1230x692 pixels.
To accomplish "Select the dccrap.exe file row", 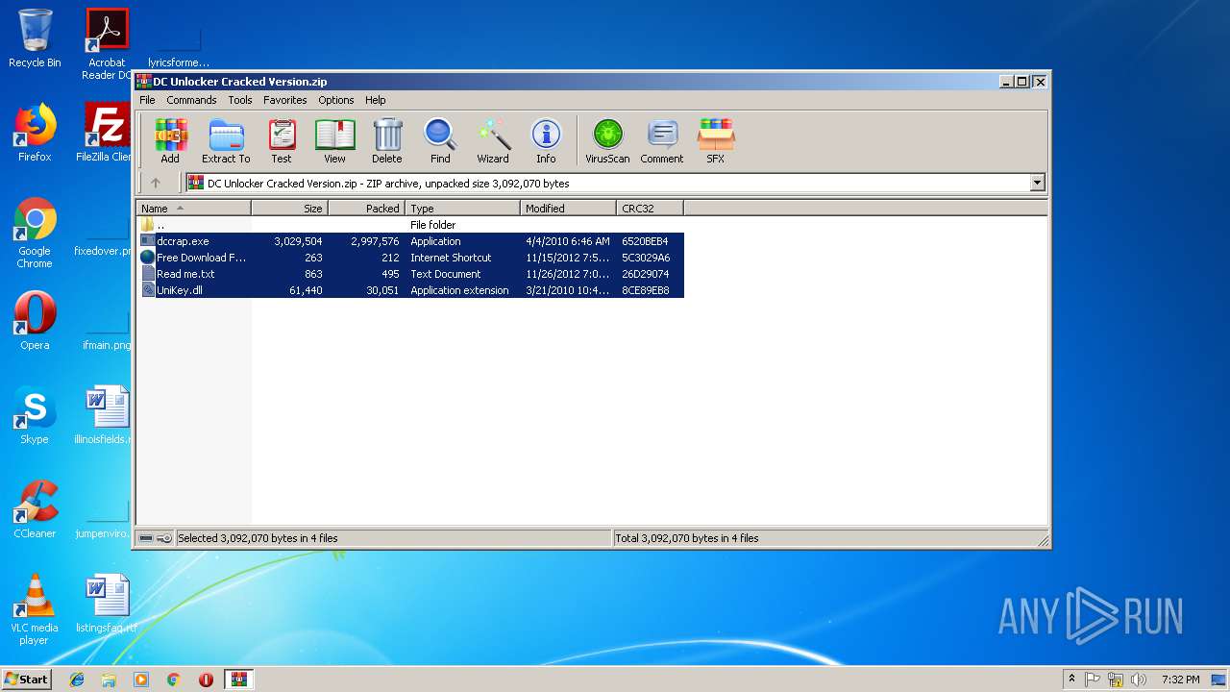I will [x=410, y=241].
